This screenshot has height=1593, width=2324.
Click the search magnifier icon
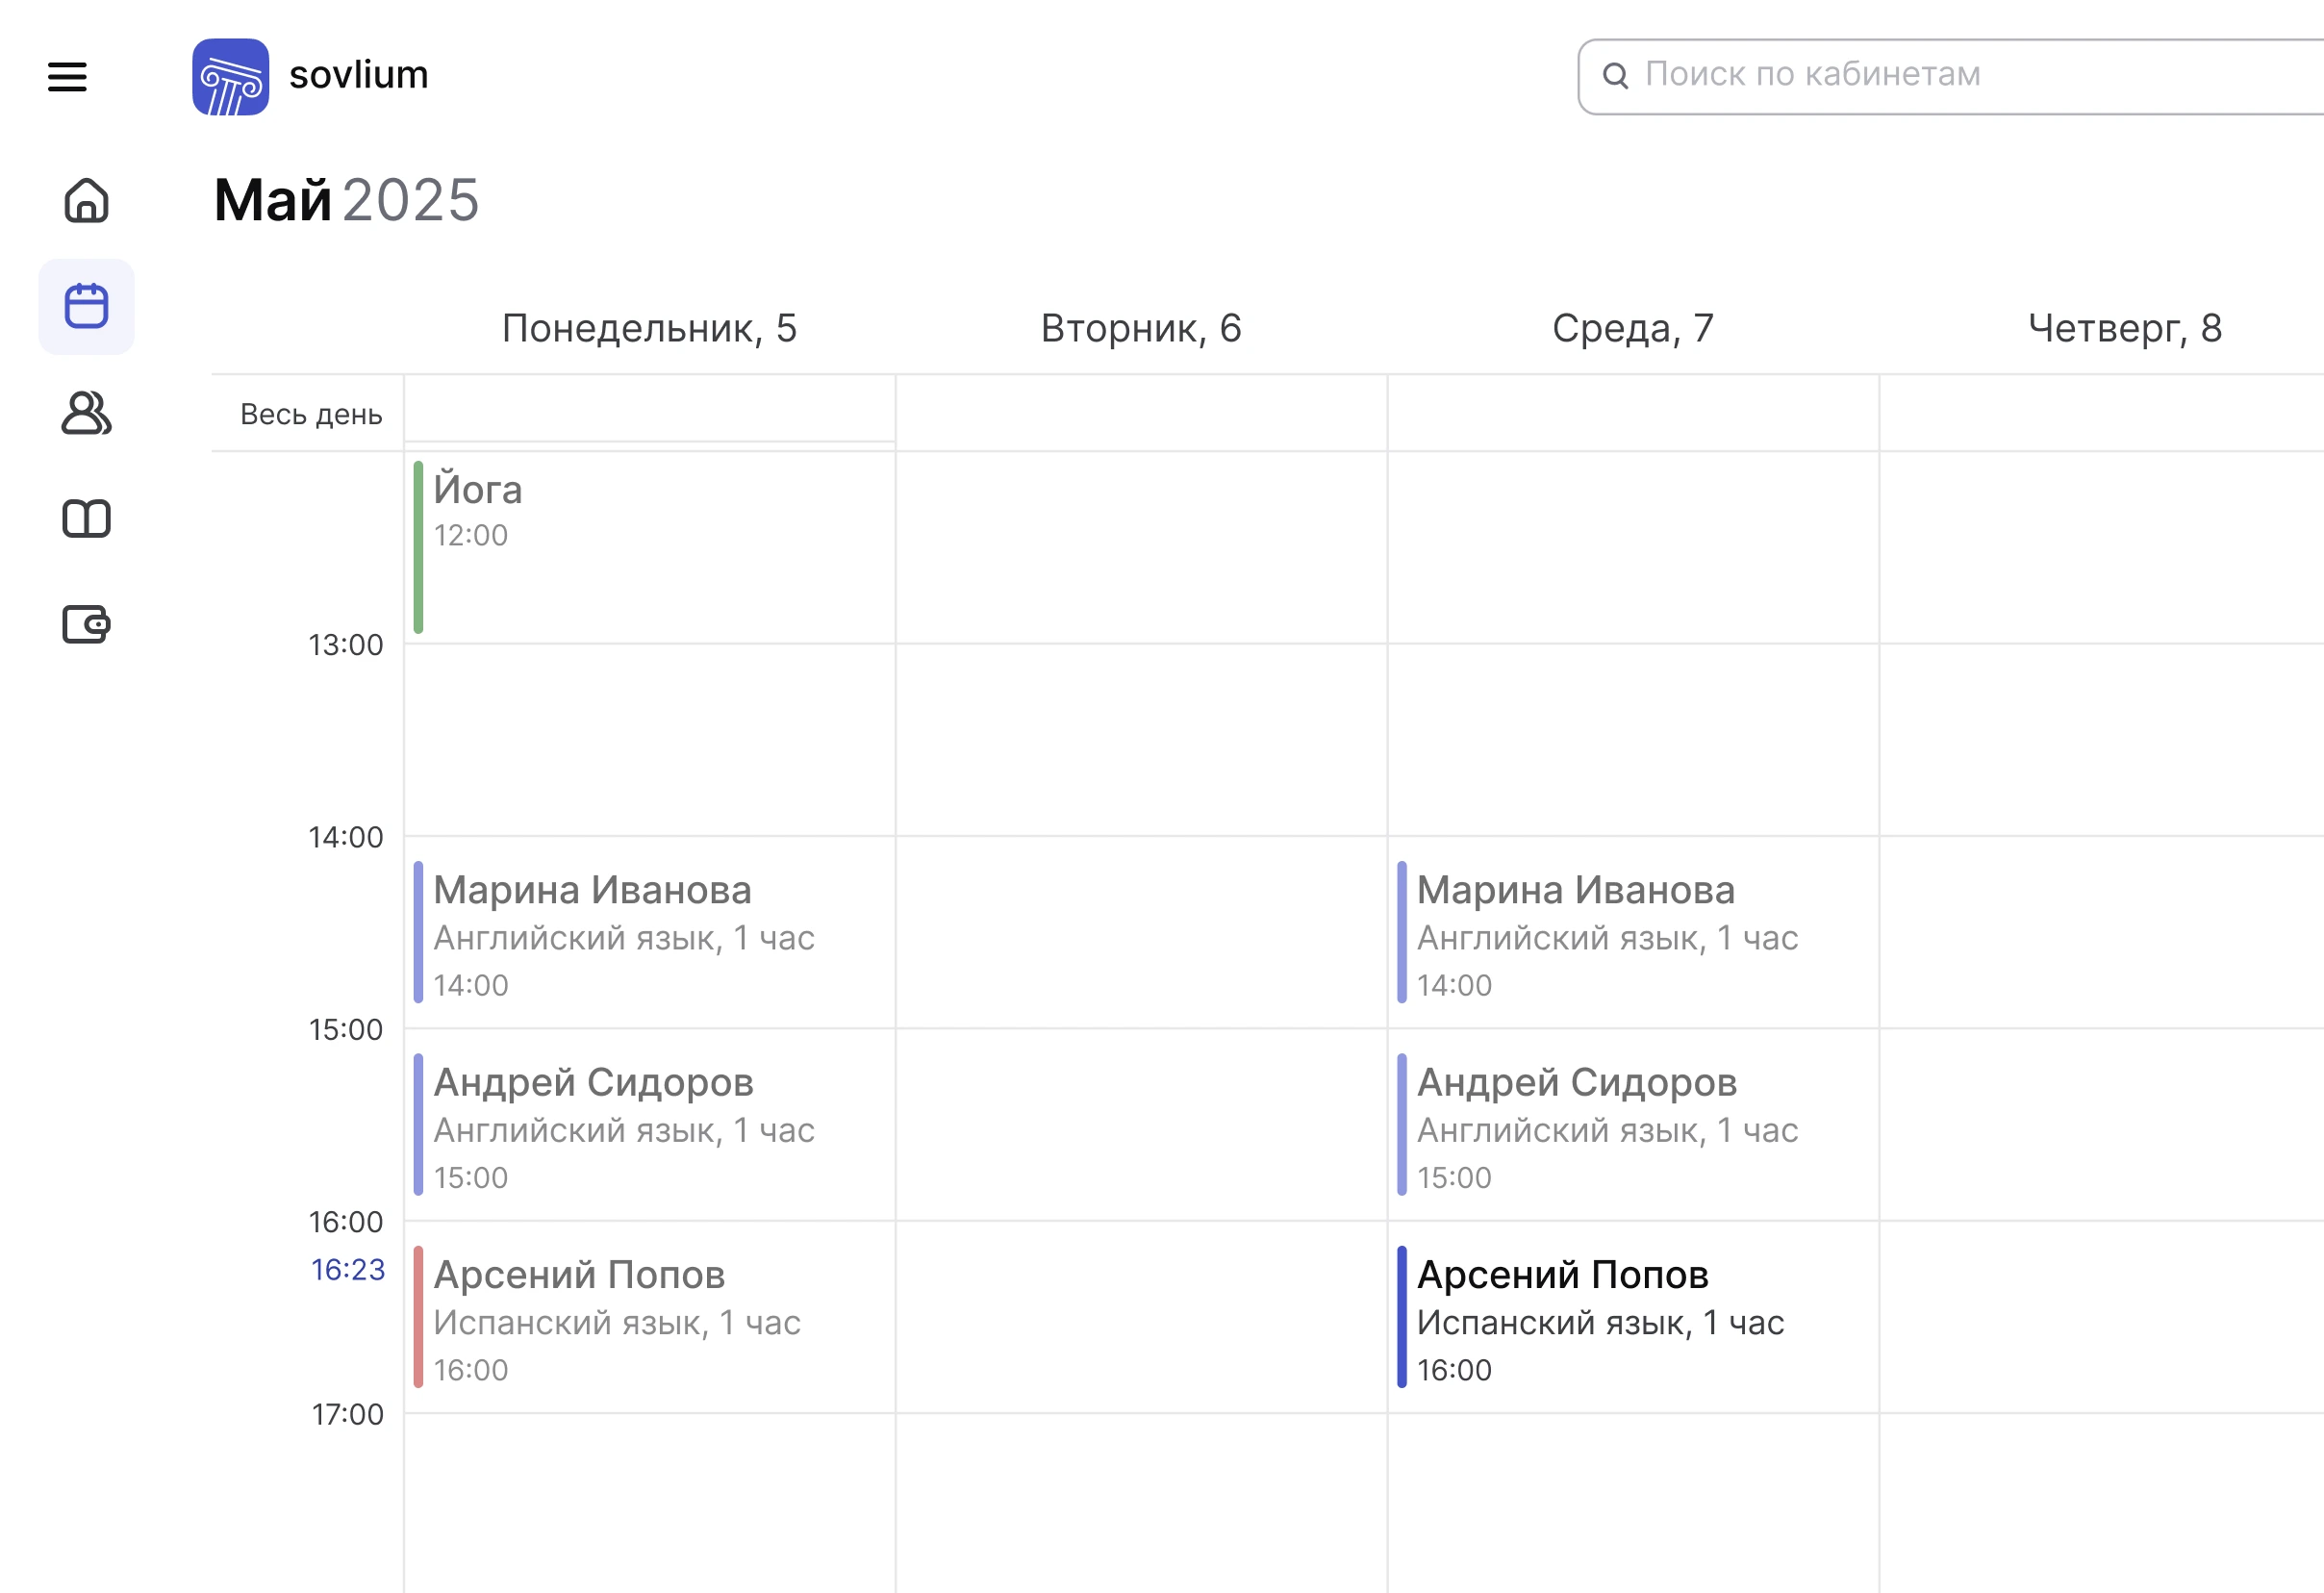point(1615,76)
